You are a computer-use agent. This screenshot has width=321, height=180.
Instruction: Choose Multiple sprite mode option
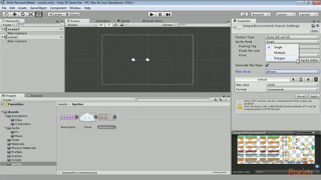tap(282, 53)
